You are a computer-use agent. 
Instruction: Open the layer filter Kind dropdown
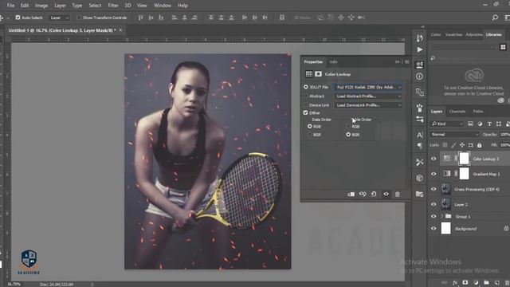[447, 124]
